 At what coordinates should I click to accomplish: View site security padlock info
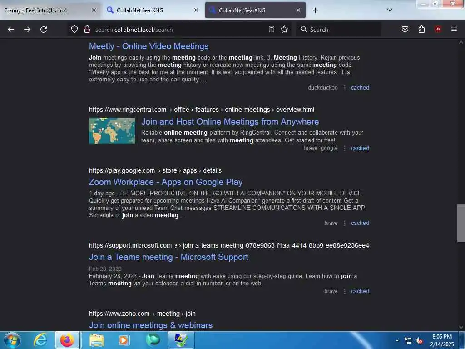87,29
